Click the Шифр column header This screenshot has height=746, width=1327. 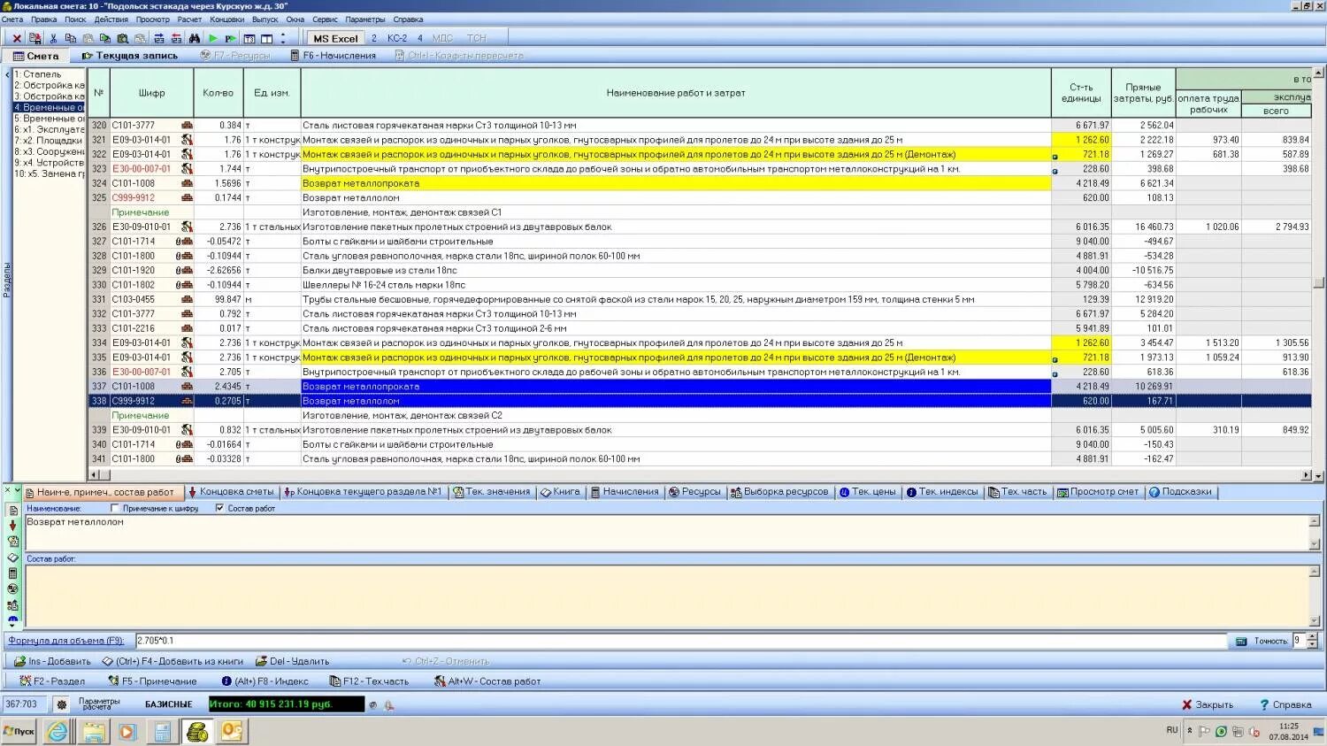pyautogui.click(x=152, y=93)
